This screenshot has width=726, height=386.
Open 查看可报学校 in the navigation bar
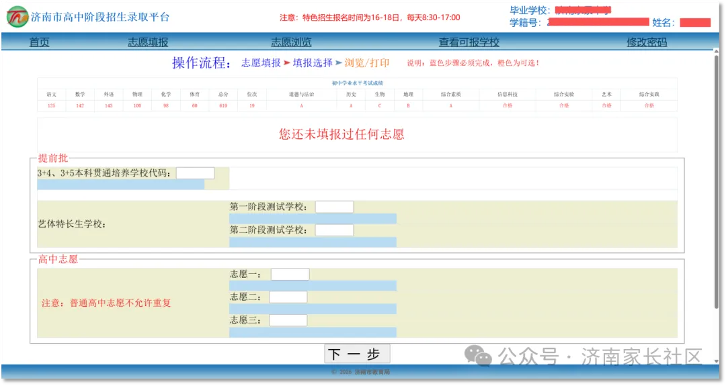pos(469,42)
